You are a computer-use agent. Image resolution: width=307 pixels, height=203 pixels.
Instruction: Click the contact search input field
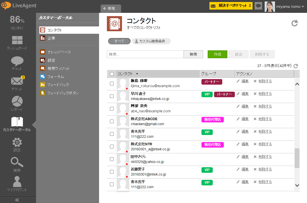coord(145,54)
